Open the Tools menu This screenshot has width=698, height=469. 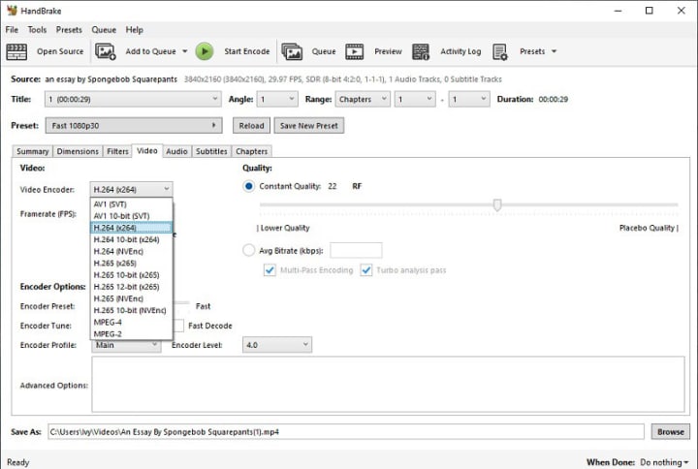pyautogui.click(x=37, y=30)
